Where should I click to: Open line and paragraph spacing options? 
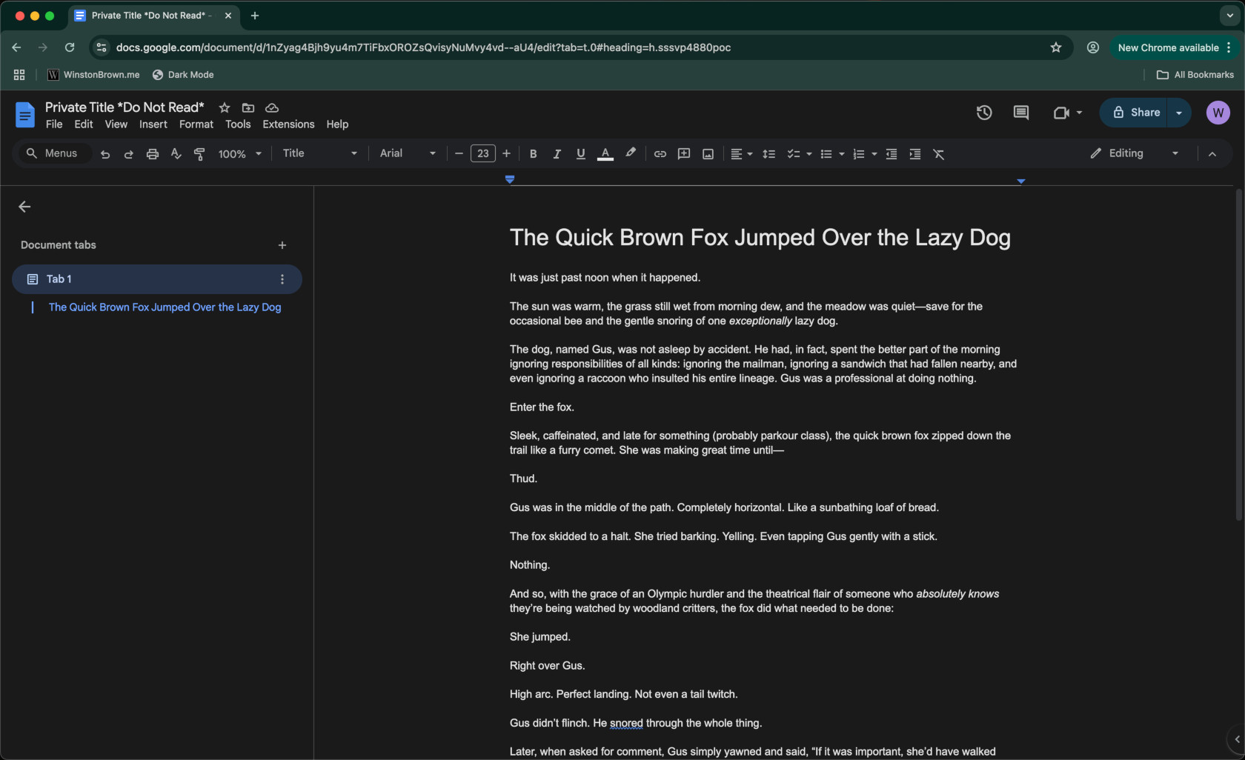(769, 154)
